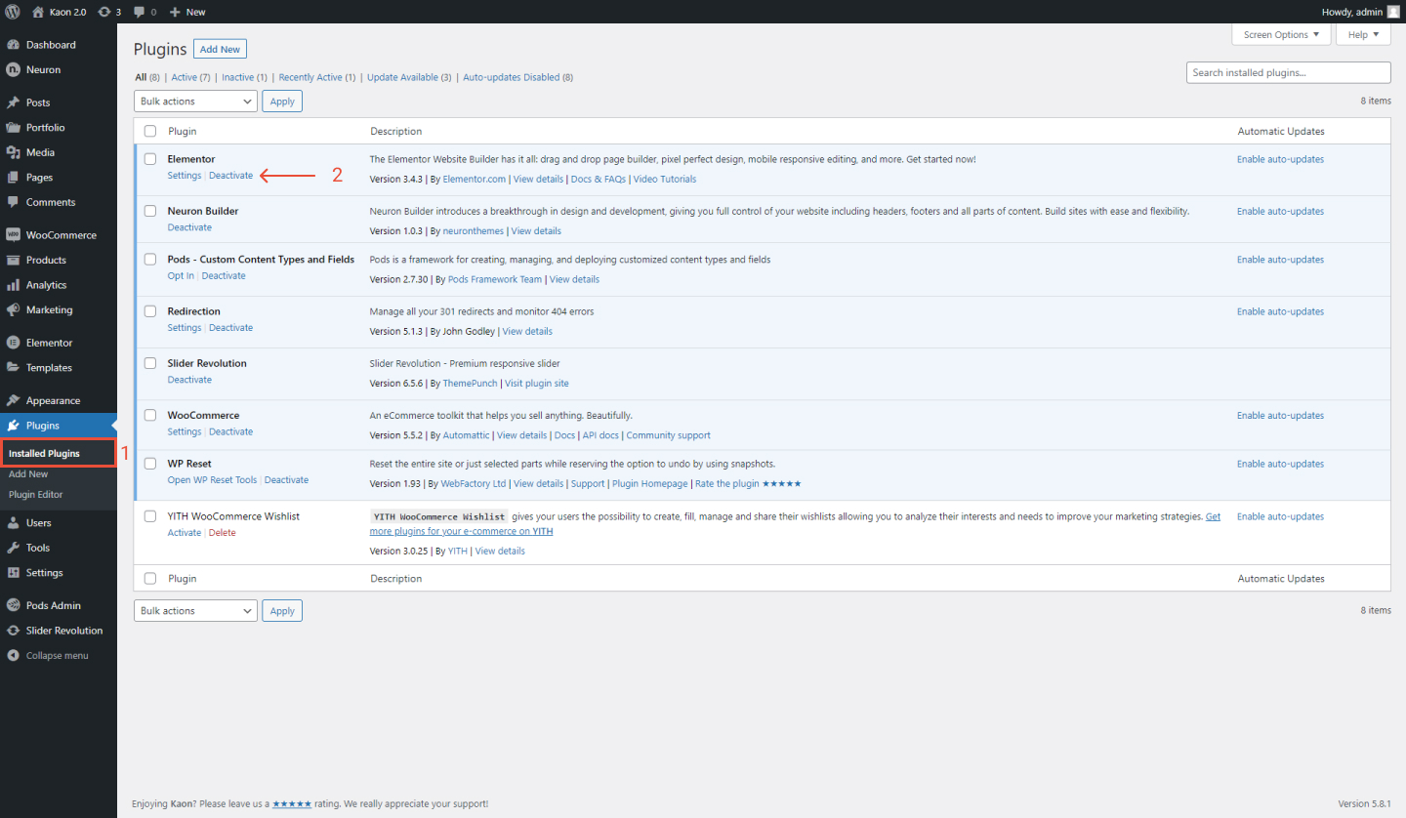Open Dashboard via its sidebar icon

click(14, 45)
